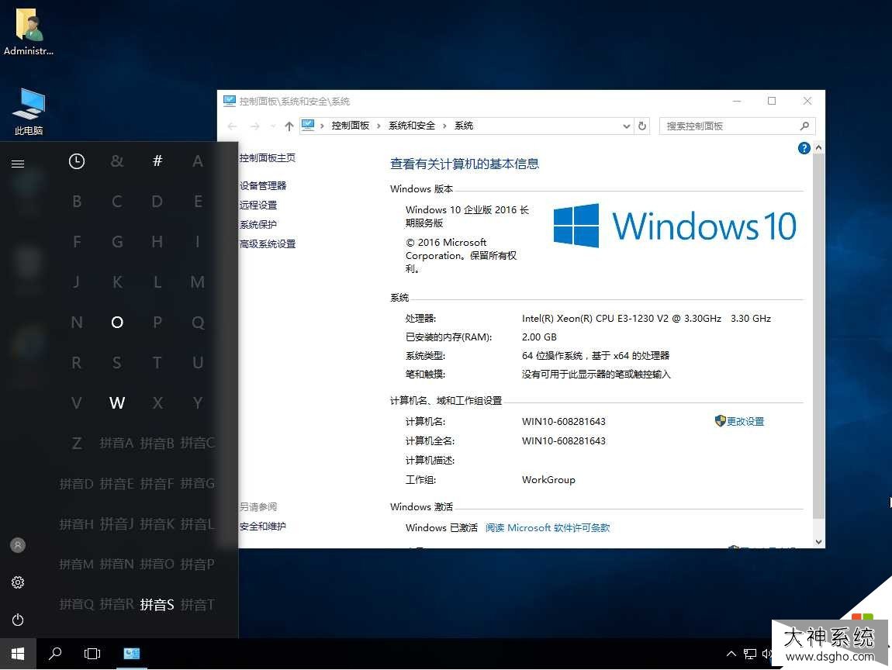
Task: Select the WorkGroup value
Action: coord(548,480)
